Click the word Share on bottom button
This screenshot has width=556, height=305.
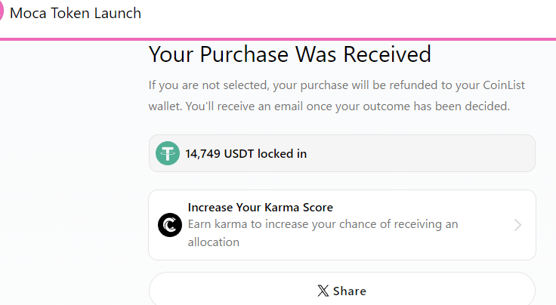coord(350,291)
